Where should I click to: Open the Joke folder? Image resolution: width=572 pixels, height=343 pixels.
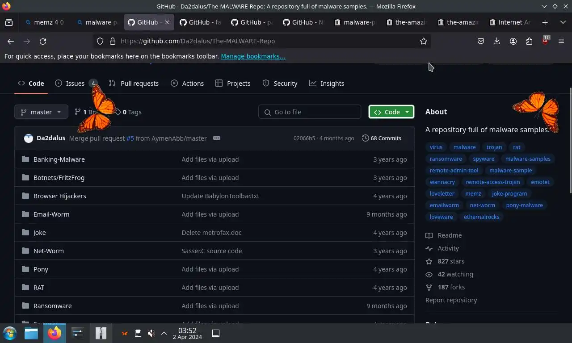pos(39,232)
